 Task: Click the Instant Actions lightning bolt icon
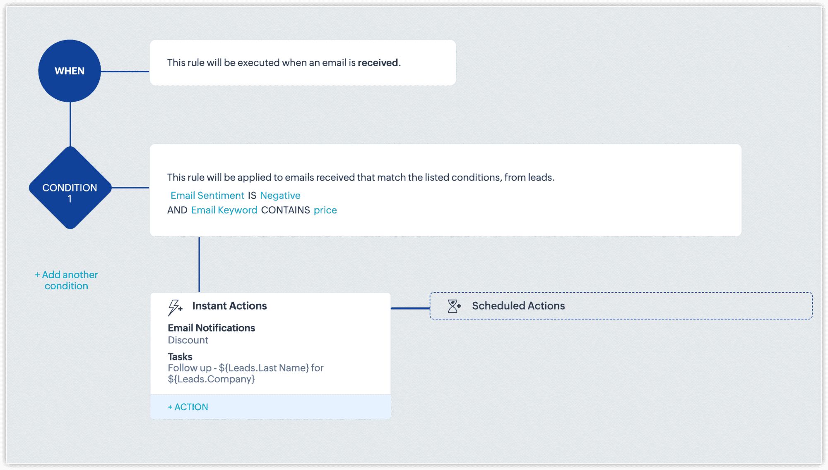[x=175, y=307]
